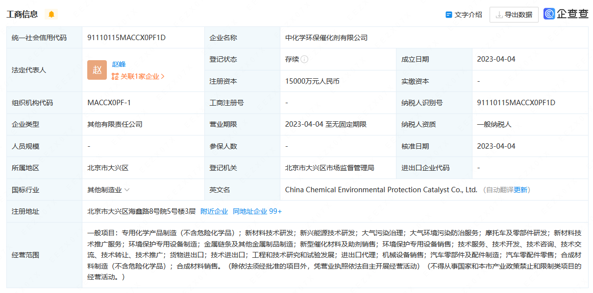
Task: Select registered capital 15000万元人民币
Action: tap(312, 81)
